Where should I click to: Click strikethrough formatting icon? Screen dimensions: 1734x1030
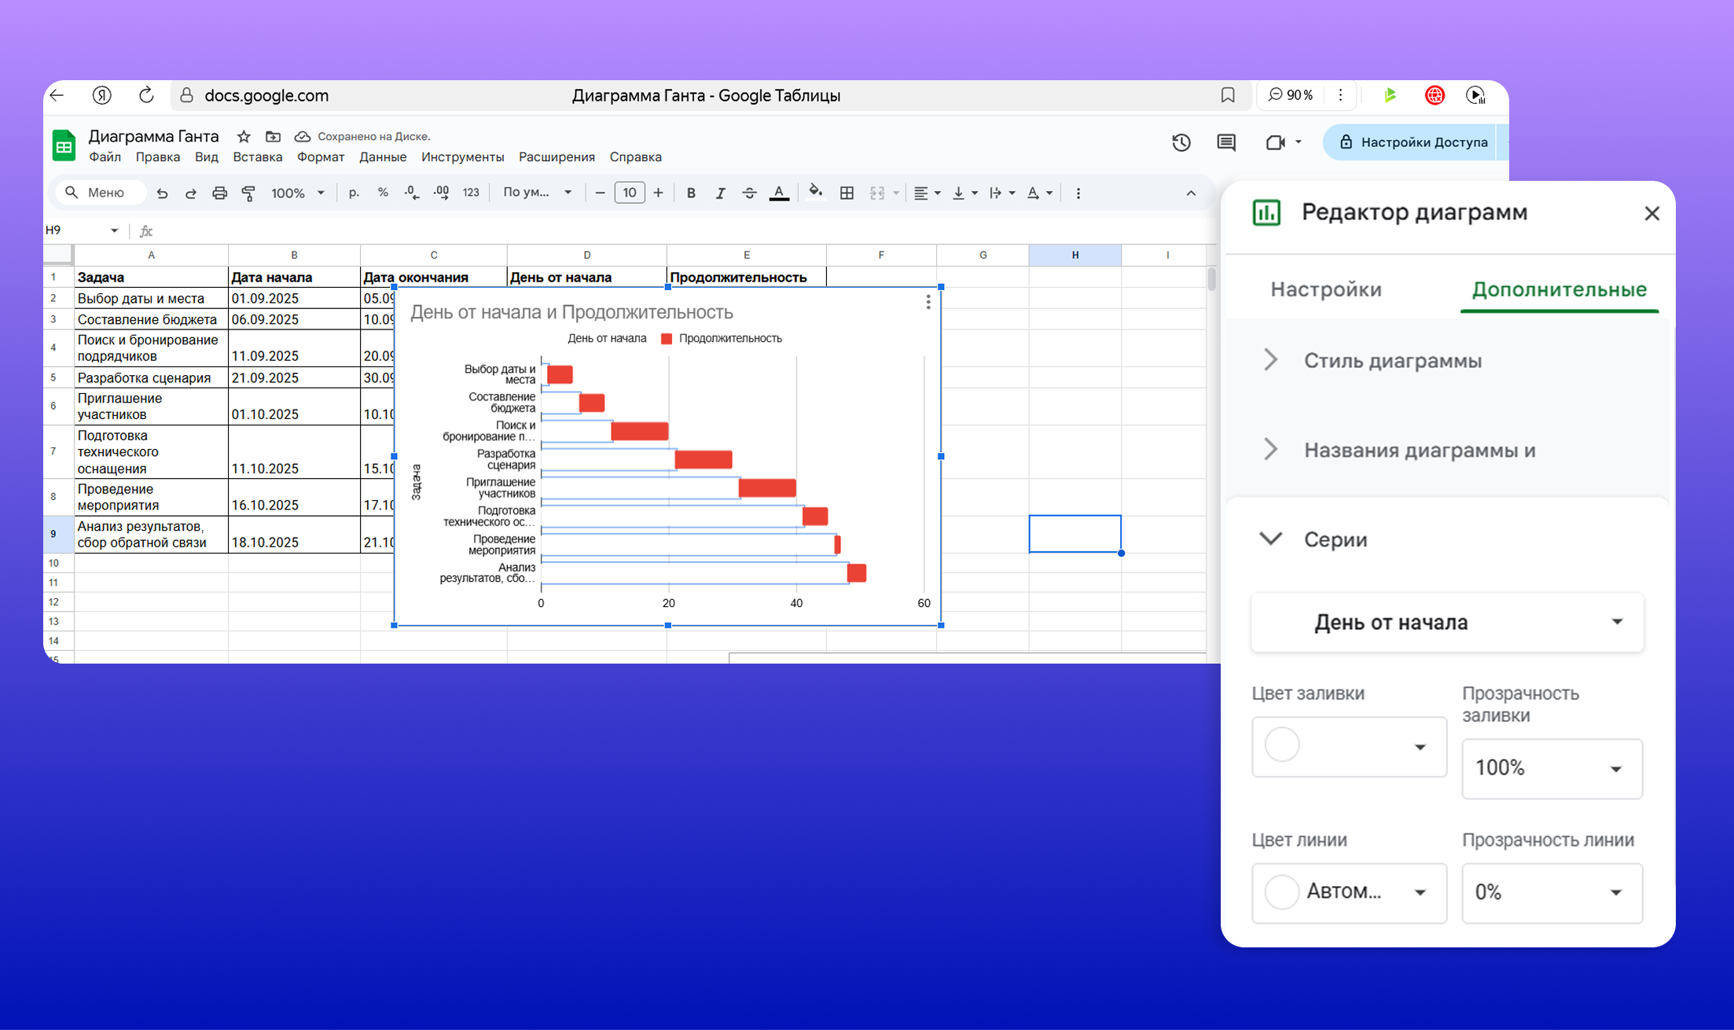pyautogui.click(x=749, y=193)
